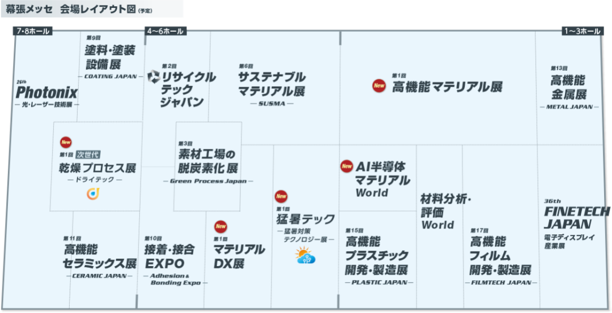Click the 光・レーザー技術展 subtitle
This screenshot has height=313, width=612.
(x=46, y=105)
